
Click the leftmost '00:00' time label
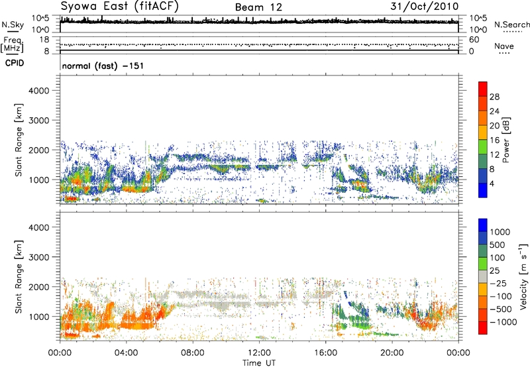click(x=60, y=353)
